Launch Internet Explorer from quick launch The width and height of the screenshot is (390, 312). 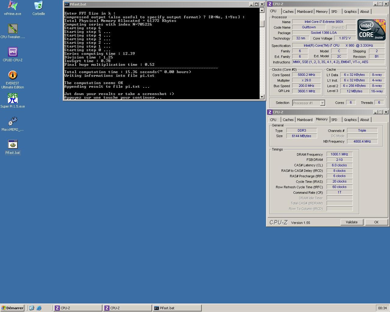(x=39, y=308)
